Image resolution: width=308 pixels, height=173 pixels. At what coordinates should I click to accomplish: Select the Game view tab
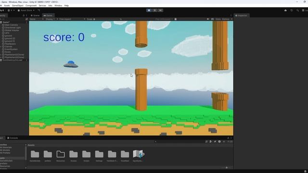[x=48, y=15]
